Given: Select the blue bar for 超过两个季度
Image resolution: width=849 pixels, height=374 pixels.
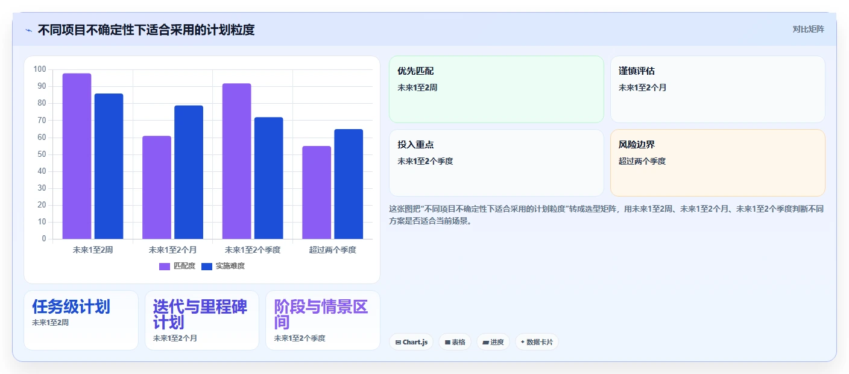Looking at the screenshot, I should (349, 184).
